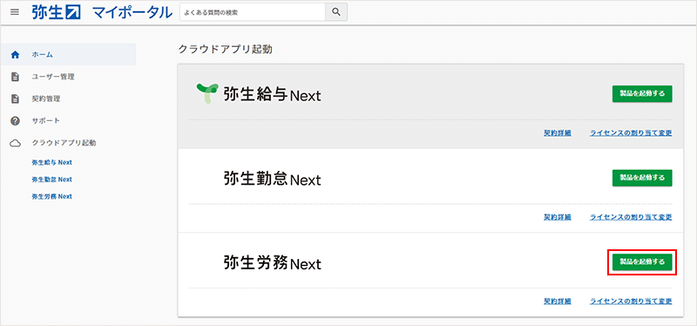Click the cloud icon for クラウドアプリ起動
The image size is (697, 326).
click(15, 143)
